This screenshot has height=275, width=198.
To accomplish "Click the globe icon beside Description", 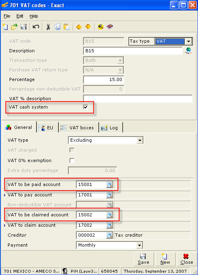I will (188, 51).
